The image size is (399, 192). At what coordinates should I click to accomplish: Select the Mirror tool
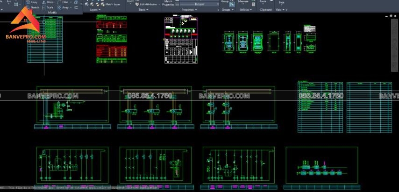pyautogui.click(x=48, y=2)
